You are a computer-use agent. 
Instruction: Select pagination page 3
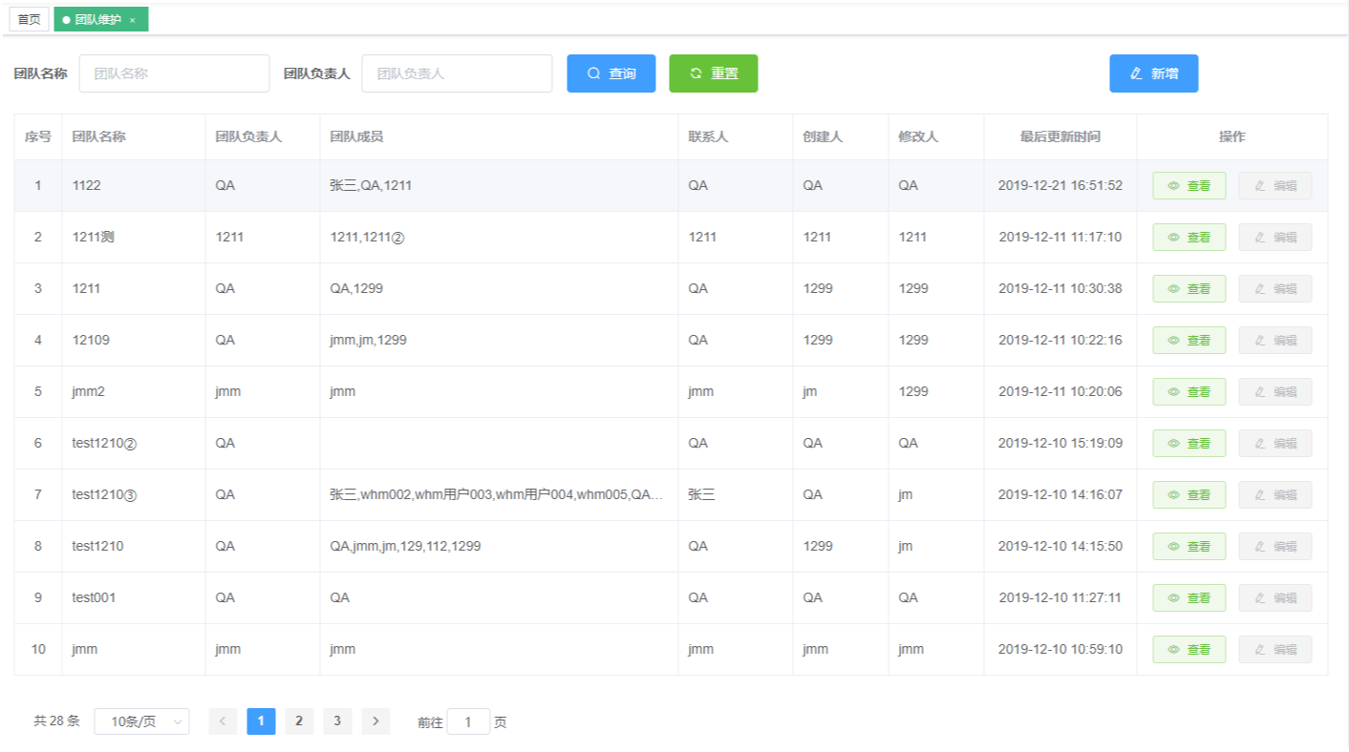(x=337, y=721)
